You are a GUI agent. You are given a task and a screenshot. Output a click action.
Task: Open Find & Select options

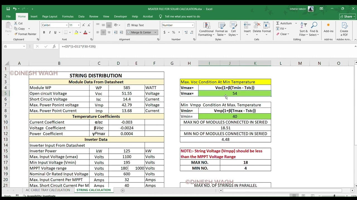pyautogui.click(x=314, y=29)
